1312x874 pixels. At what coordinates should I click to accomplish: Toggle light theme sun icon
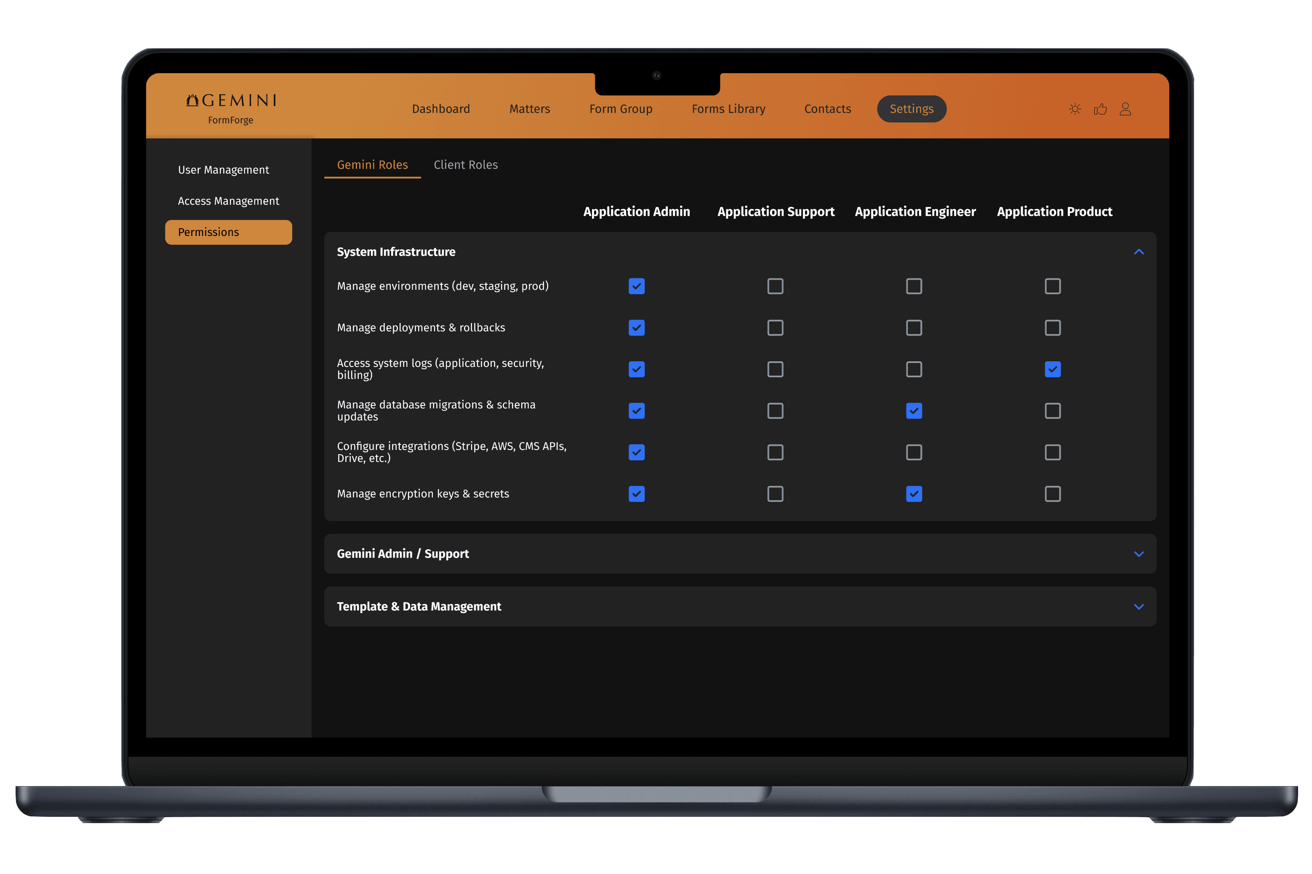click(1075, 109)
